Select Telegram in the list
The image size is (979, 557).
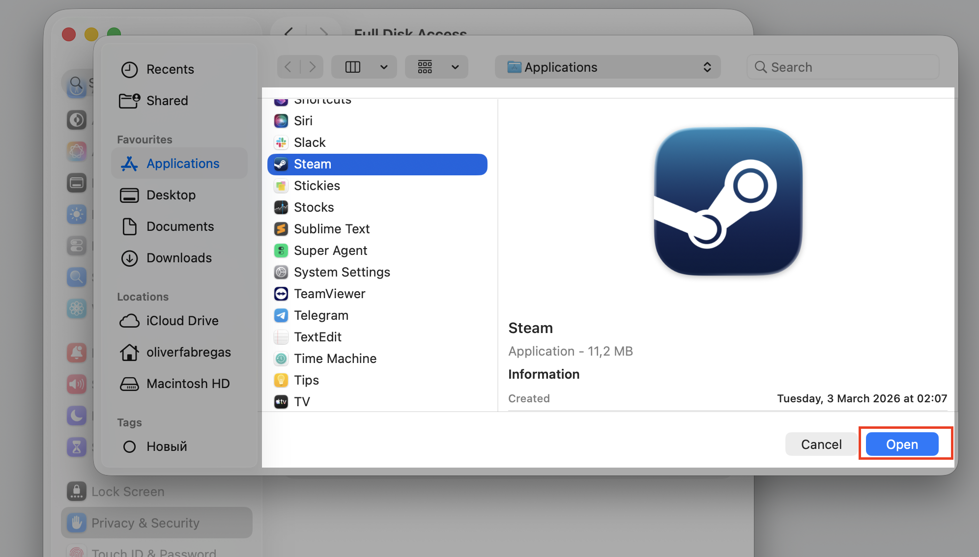377,315
